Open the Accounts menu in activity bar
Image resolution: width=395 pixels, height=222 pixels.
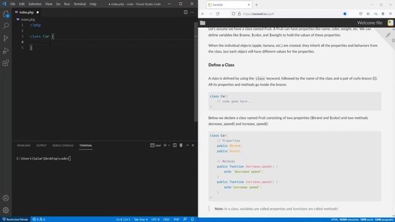point(6,198)
